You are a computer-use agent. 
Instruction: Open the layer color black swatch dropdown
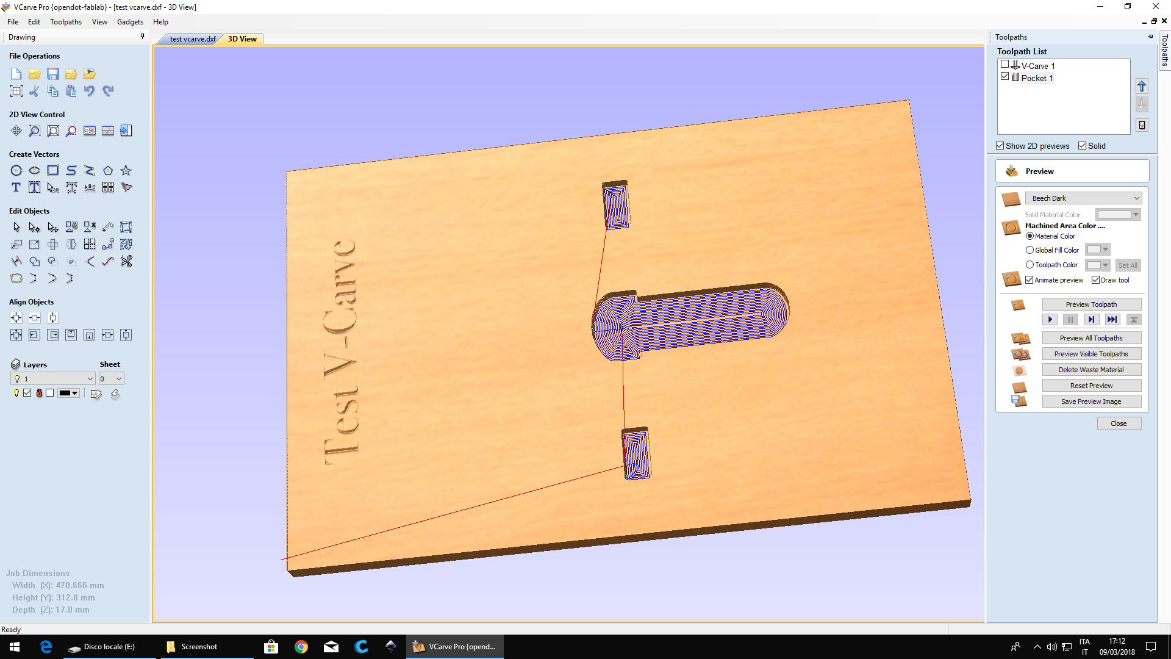(68, 393)
